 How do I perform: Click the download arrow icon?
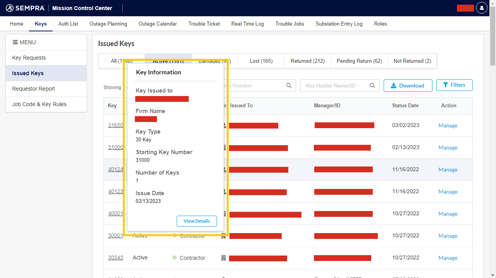393,86
